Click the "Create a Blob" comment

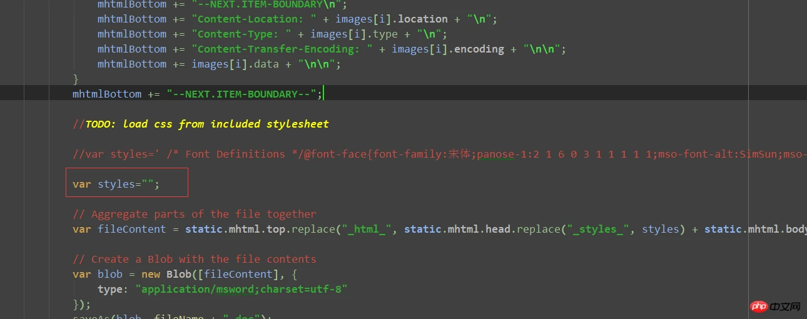195,259
